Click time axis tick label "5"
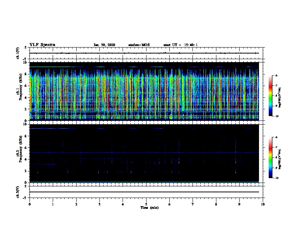296x229 pixels. [146, 204]
